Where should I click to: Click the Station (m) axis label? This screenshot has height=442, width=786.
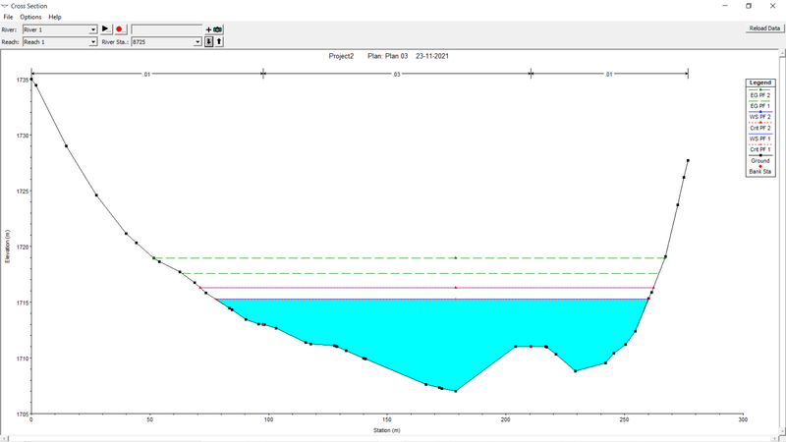tap(386, 430)
